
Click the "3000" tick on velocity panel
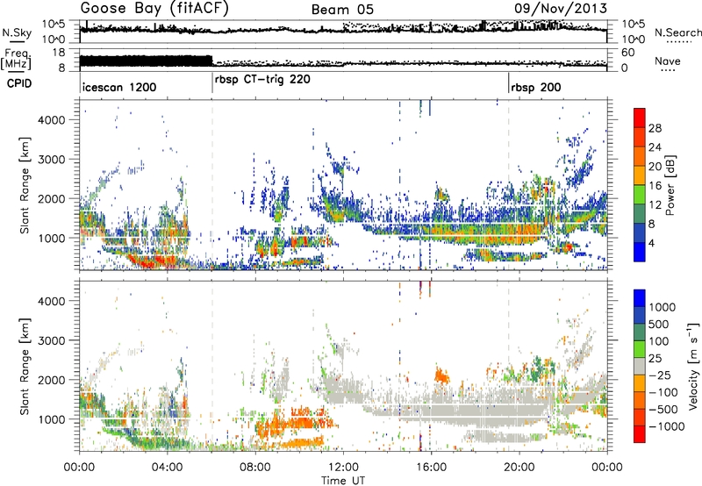click(52, 340)
